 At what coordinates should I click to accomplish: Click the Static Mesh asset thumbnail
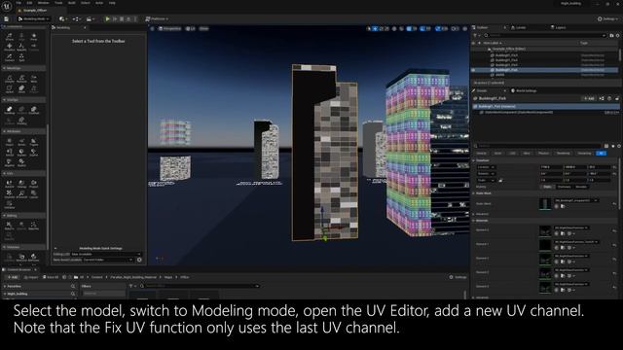[x=545, y=204]
